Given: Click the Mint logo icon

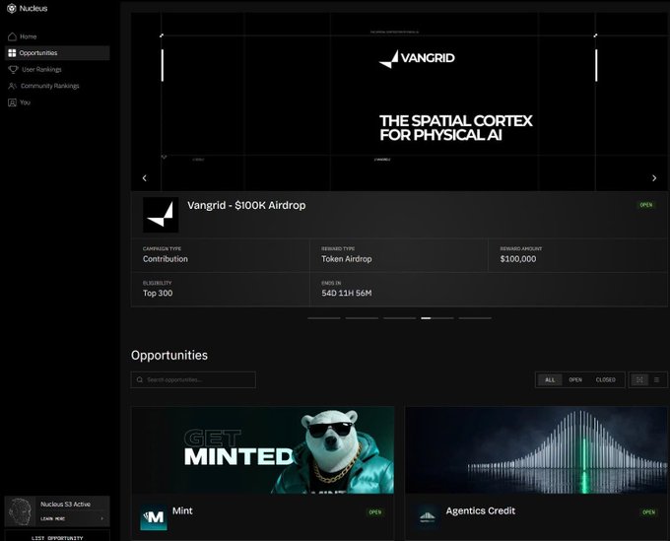Looking at the screenshot, I should click(154, 517).
